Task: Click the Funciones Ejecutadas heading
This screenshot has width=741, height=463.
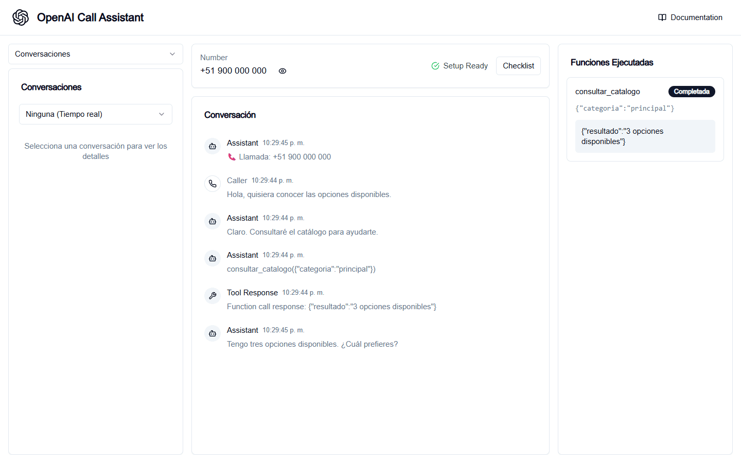Action: (612, 62)
